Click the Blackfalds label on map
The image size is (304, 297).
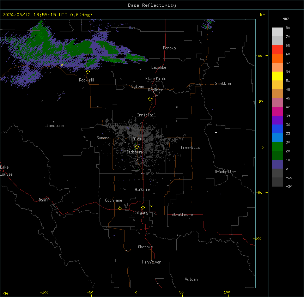[156, 79]
